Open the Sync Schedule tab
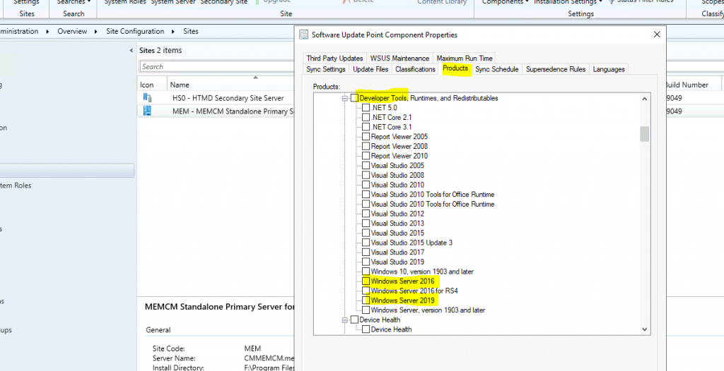Viewport: 724px width, 371px height. pos(497,69)
